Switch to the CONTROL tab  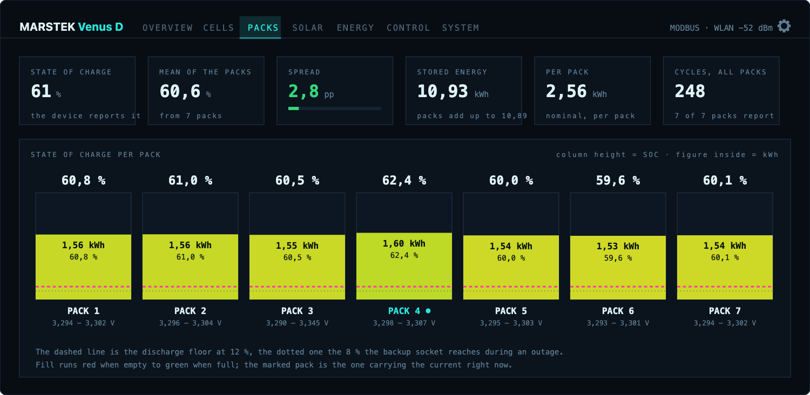pyautogui.click(x=408, y=28)
